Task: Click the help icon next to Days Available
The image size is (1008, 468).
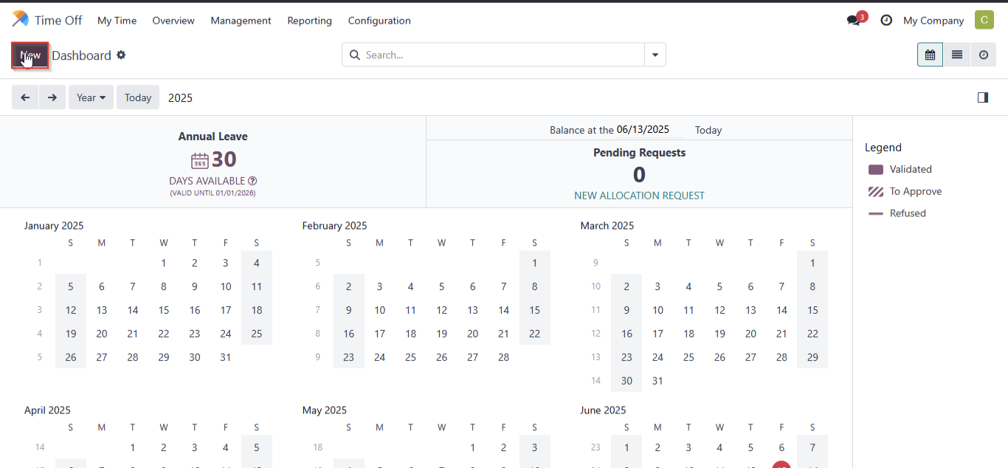Action: pyautogui.click(x=252, y=181)
